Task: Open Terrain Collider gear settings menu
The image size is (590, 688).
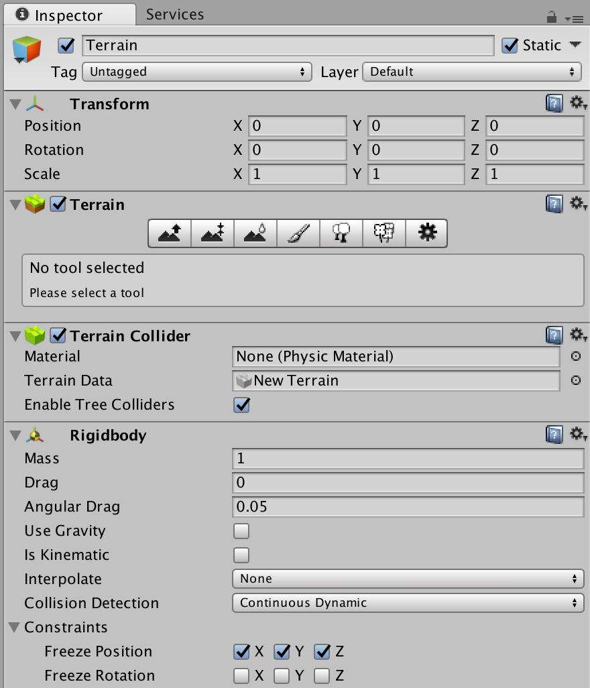Action: pos(577,335)
